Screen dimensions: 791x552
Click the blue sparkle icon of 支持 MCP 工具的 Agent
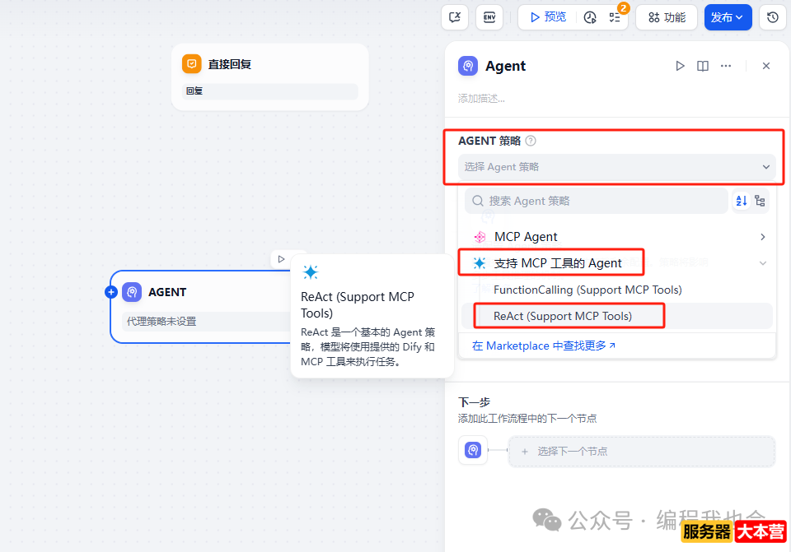[x=480, y=263]
